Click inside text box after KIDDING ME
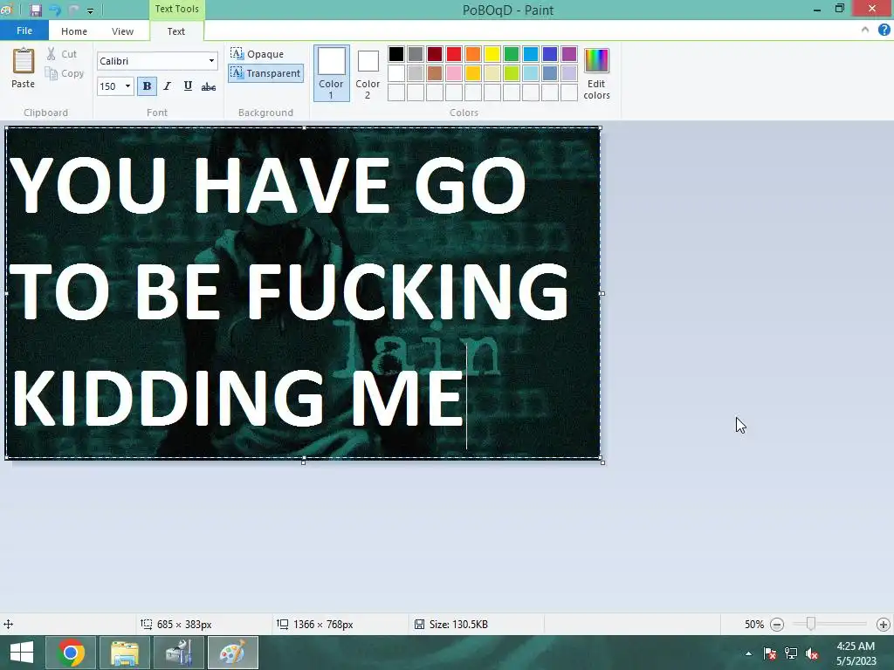894x670 pixels. tap(467, 397)
